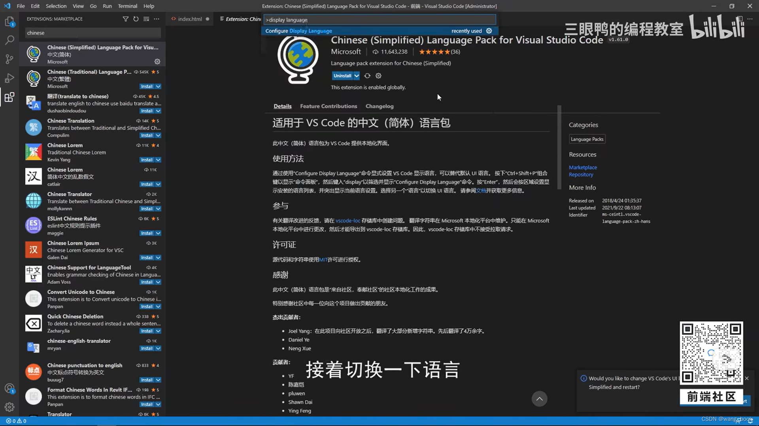Select the Configure Display Language command
Viewport: 759px width, 426px height.
(298, 30)
